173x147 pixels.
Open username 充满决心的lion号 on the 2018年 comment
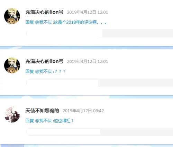pyautogui.click(x=44, y=12)
